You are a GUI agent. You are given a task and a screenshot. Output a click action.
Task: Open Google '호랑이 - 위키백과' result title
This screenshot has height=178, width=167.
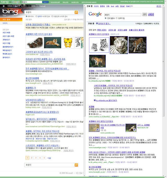105,71
